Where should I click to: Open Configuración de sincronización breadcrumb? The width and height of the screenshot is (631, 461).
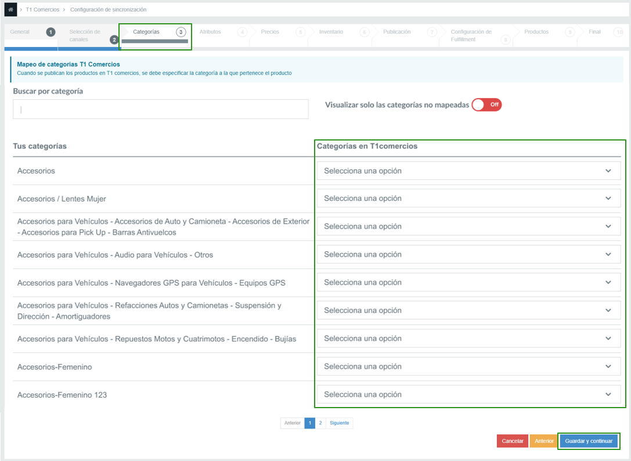click(108, 10)
